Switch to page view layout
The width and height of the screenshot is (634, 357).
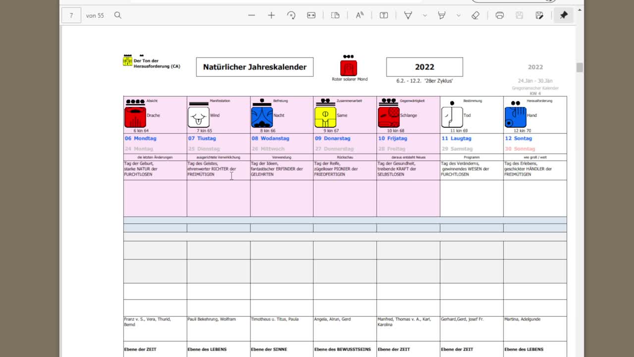(x=335, y=15)
